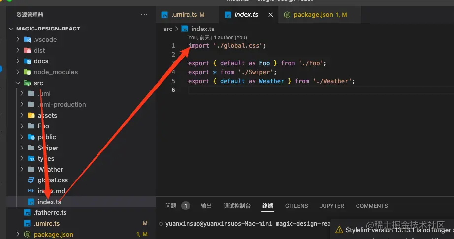The image size is (454, 239).
Task: Switch to the .umirc.ts editor tab
Action: (x=187, y=15)
